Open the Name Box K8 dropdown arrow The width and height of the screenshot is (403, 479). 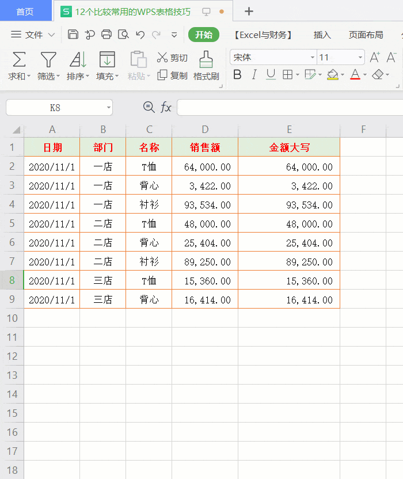[108, 108]
